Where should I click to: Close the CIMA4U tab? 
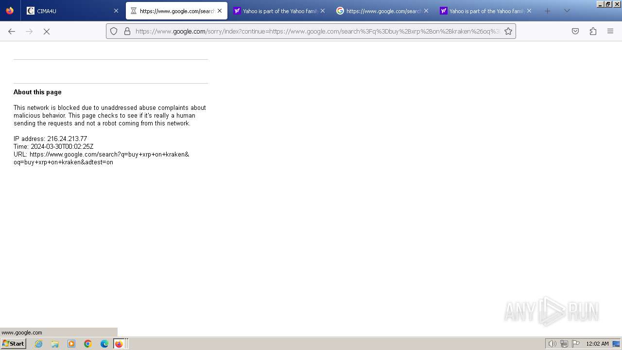click(x=116, y=11)
